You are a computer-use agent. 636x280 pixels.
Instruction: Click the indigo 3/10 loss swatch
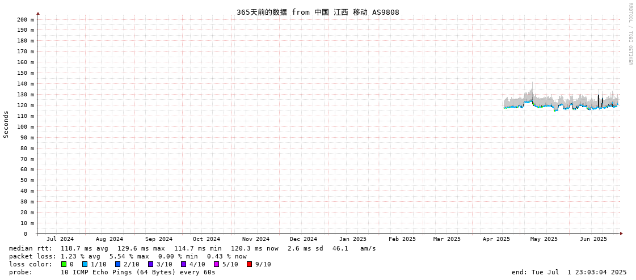150,264
